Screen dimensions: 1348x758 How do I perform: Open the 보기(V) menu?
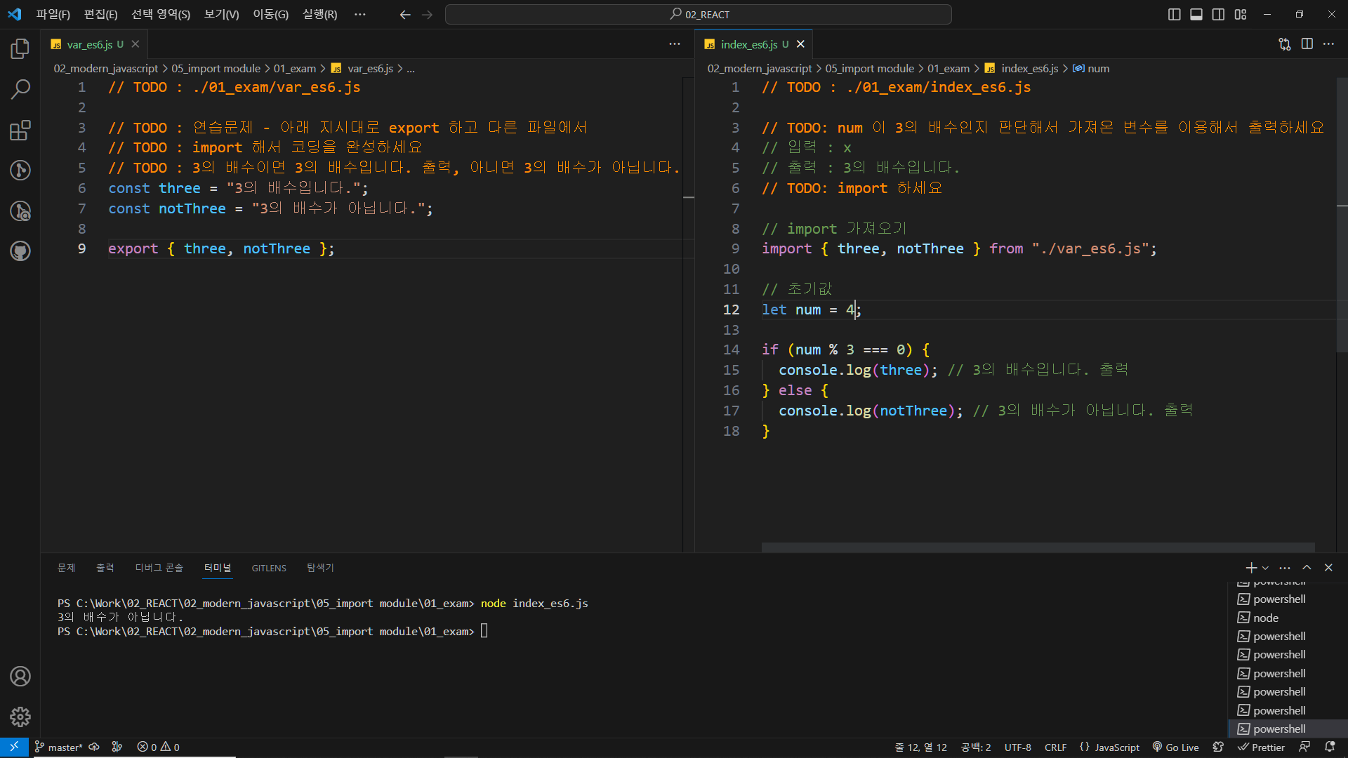(221, 14)
